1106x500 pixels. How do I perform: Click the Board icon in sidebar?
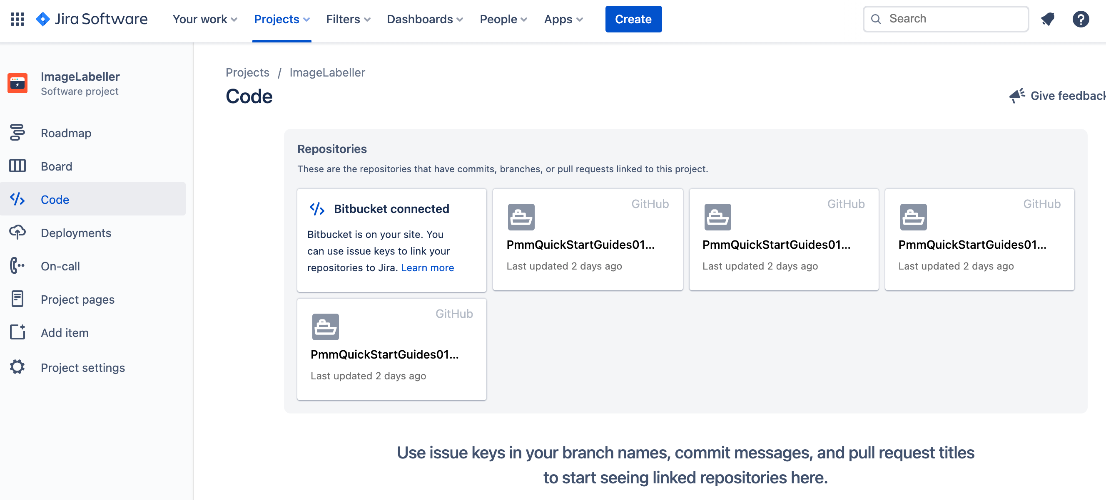[17, 166]
